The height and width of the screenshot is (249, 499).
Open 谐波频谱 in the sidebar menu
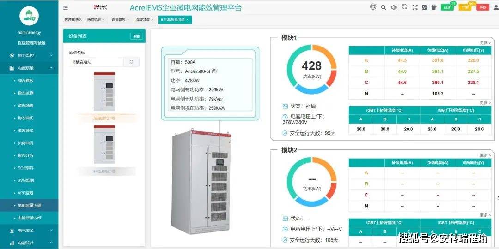[x=25, y=106]
